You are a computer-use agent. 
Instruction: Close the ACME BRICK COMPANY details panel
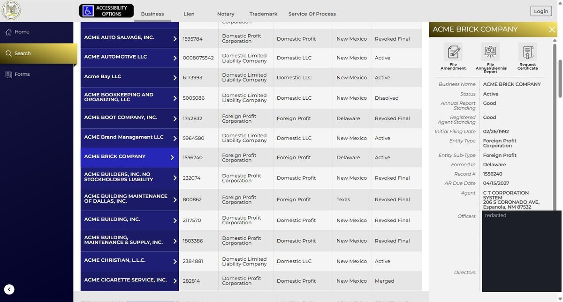(552, 29)
